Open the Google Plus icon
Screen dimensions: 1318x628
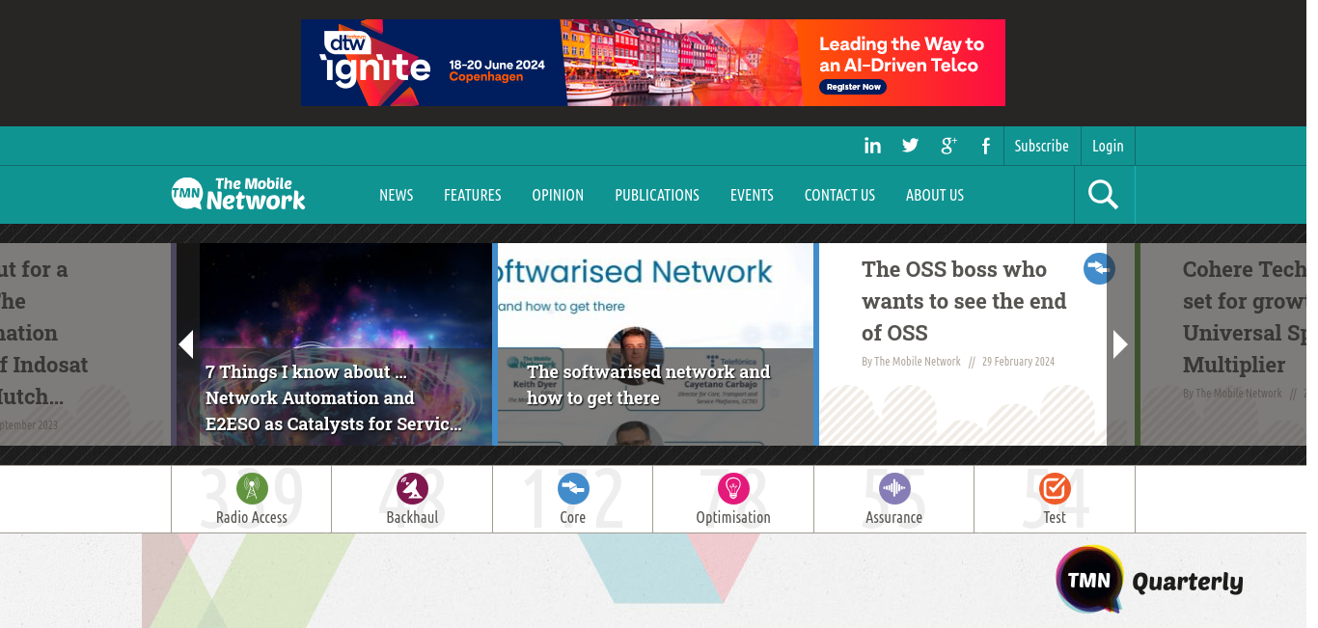pyautogui.click(x=948, y=146)
